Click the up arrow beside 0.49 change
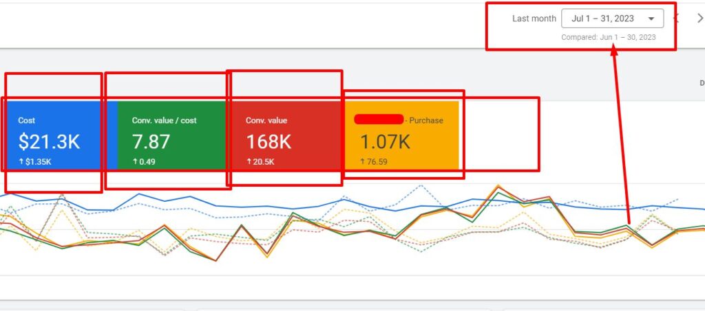The image size is (705, 311). pyautogui.click(x=135, y=162)
